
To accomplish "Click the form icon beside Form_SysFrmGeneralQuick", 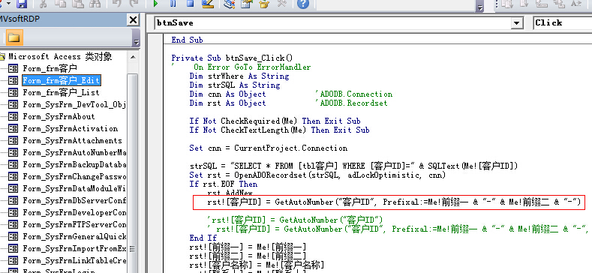I will pos(13,237).
